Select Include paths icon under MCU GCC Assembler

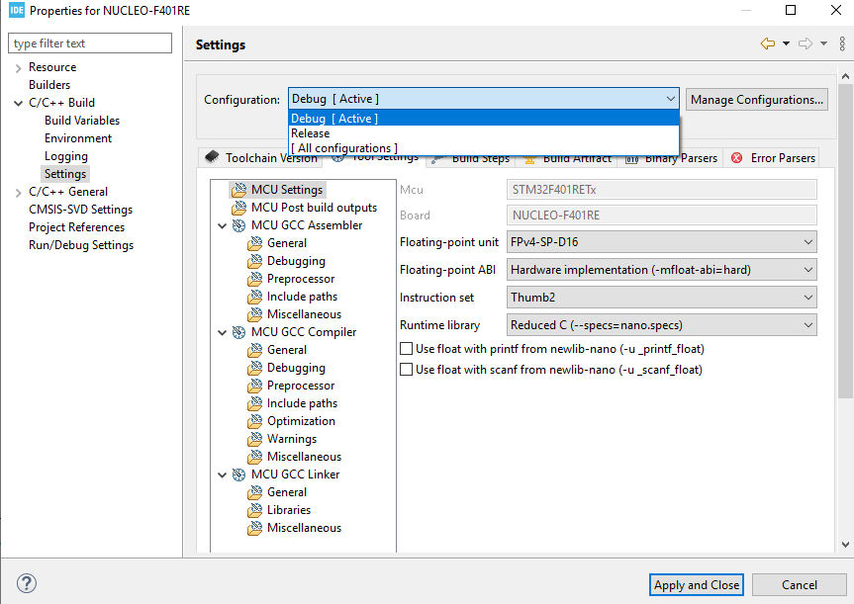click(255, 297)
